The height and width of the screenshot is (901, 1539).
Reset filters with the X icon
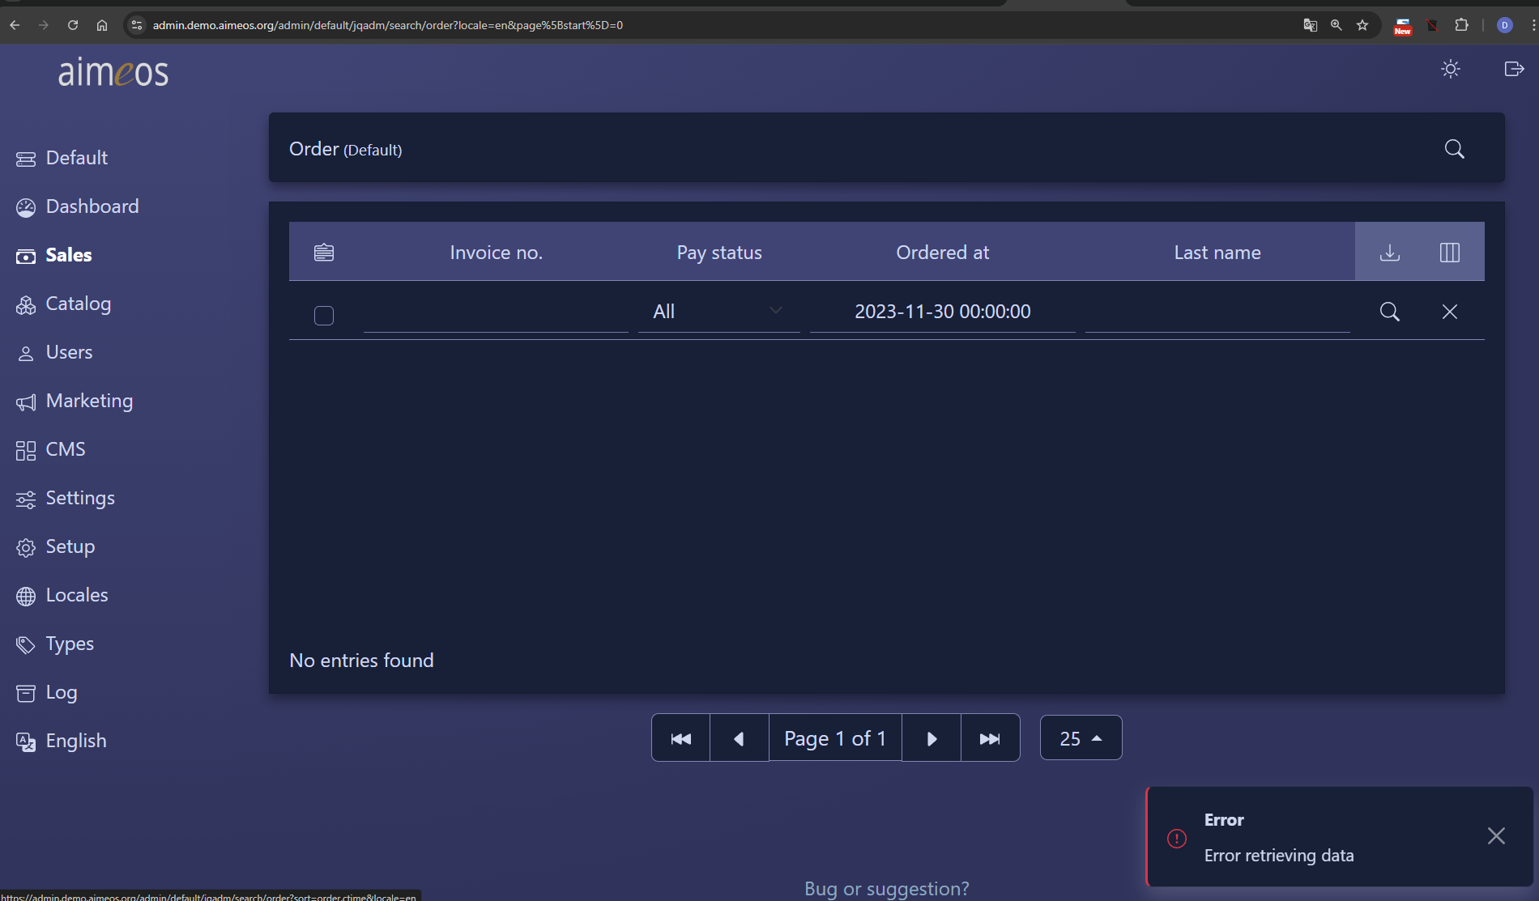pyautogui.click(x=1450, y=312)
